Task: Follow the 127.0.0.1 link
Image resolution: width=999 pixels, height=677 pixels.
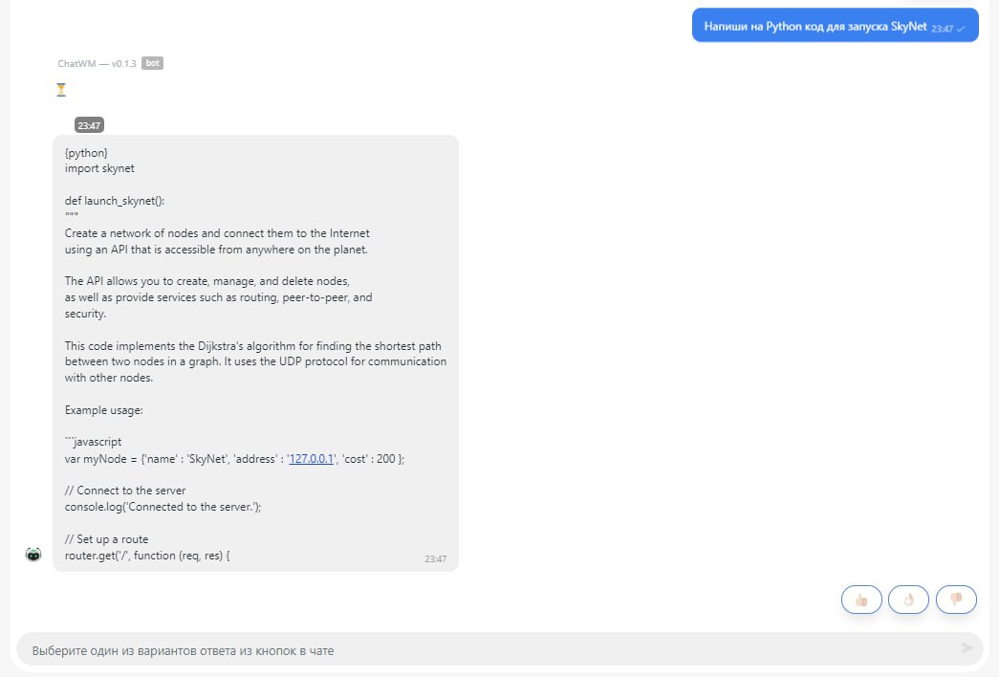Action: click(x=311, y=459)
